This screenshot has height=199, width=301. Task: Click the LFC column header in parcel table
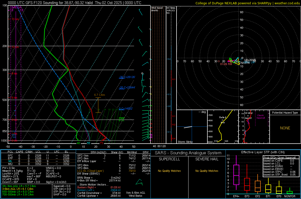57,152
